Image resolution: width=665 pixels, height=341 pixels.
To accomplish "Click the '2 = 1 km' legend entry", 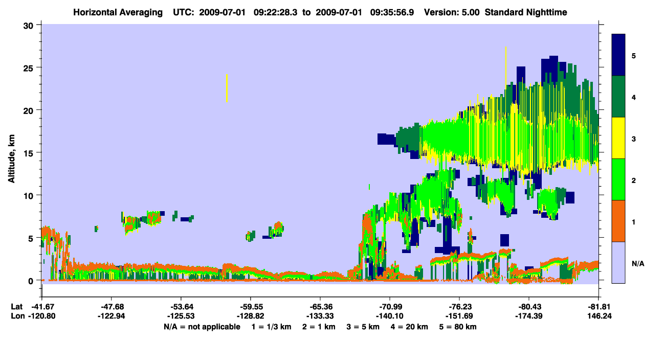I will tap(318, 327).
